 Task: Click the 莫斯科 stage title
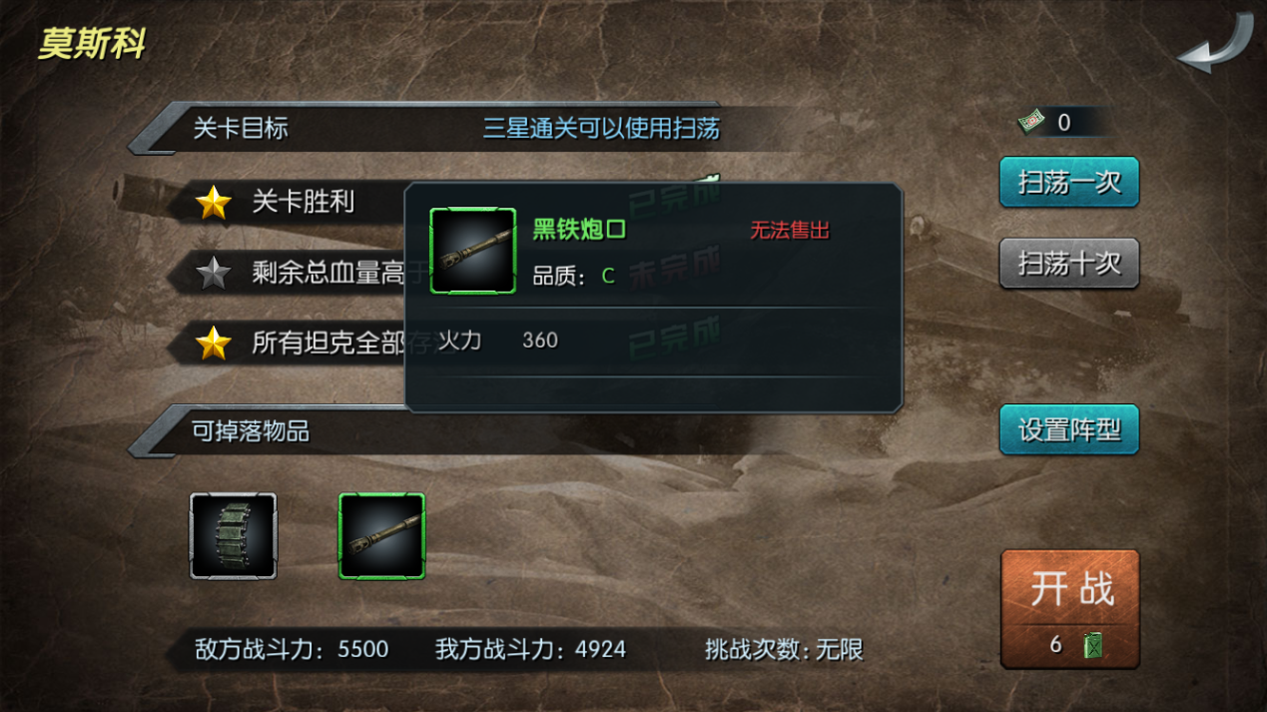point(92,44)
